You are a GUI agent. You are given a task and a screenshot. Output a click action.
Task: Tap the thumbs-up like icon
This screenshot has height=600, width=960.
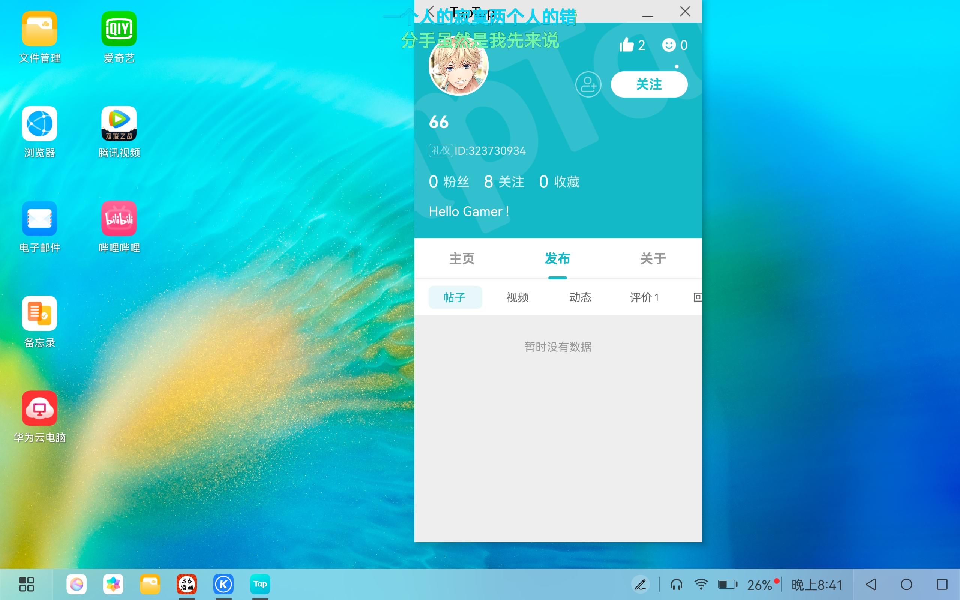(627, 45)
